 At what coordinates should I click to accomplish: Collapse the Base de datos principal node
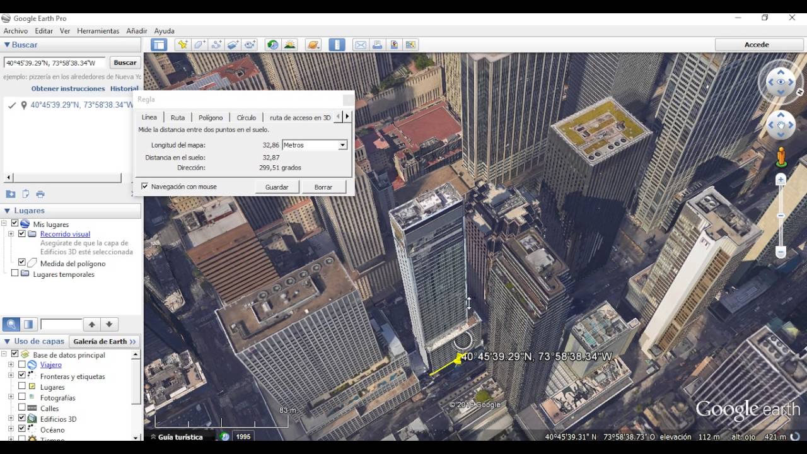point(4,354)
